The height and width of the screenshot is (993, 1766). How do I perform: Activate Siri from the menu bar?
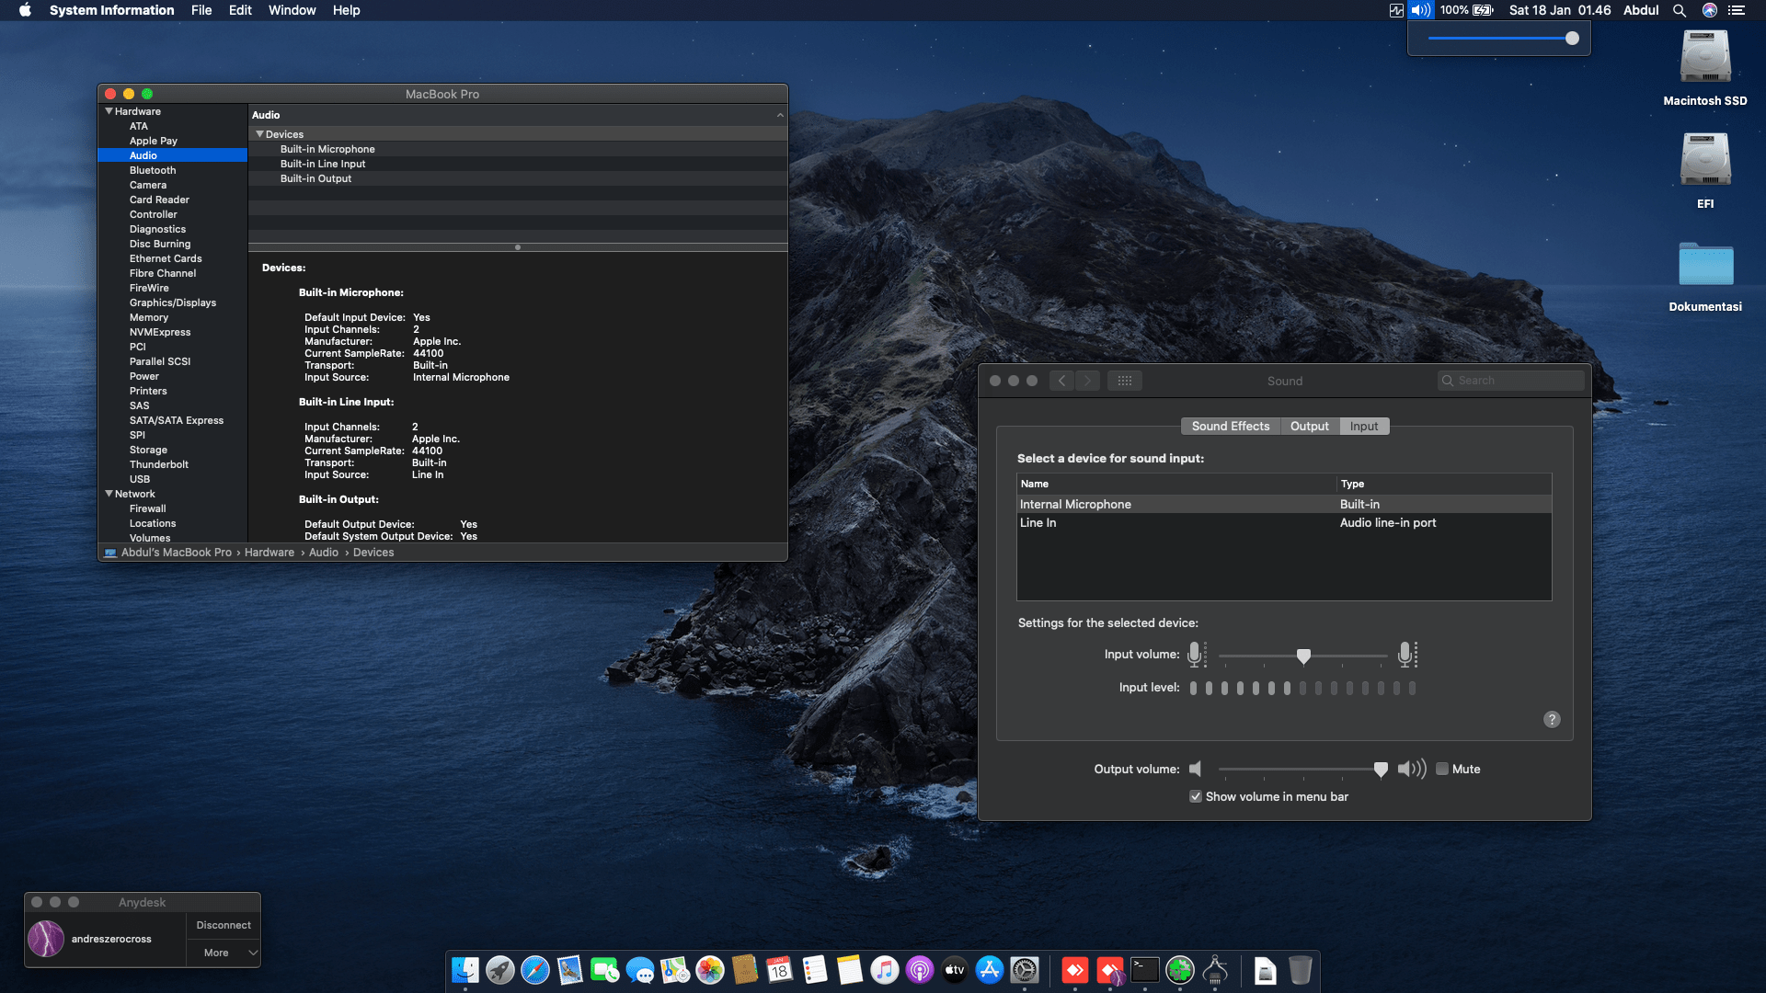[x=1710, y=10]
